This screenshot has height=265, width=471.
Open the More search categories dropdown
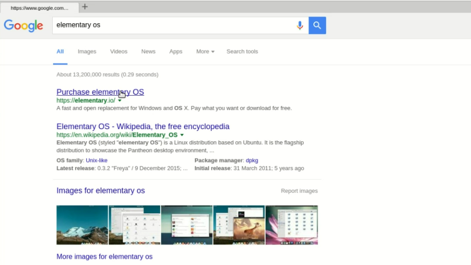[x=205, y=51]
